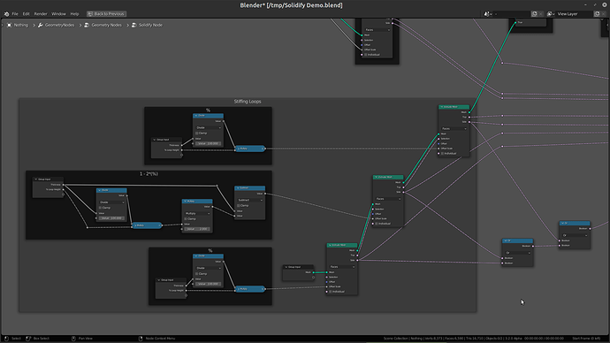Open Faces dropdown in upper-right Extrude Mesh node
This screenshot has height=343, width=610.
pos(454,128)
